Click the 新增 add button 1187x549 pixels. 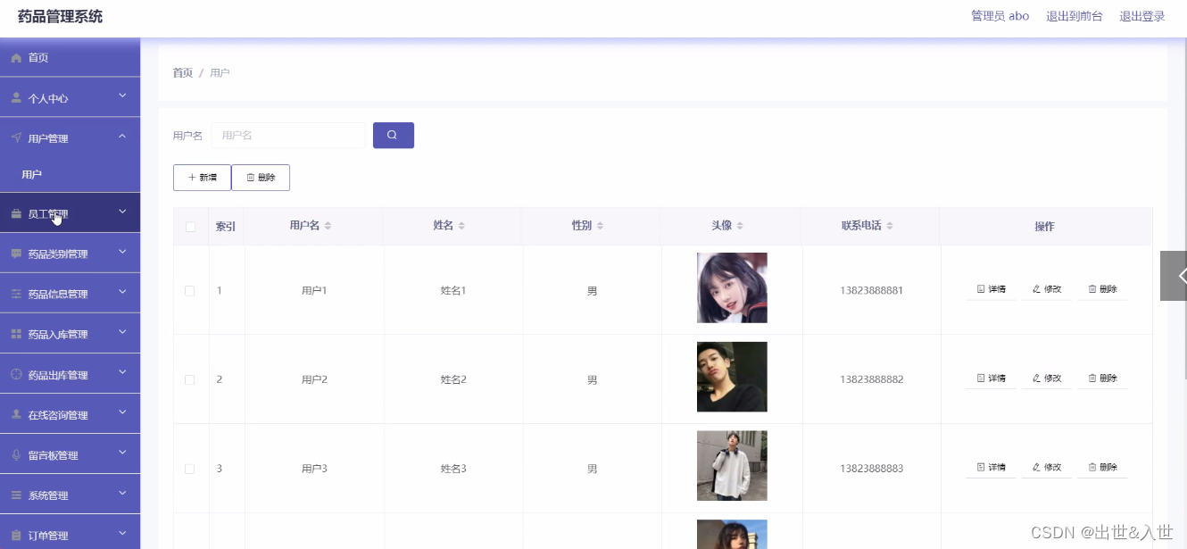click(x=202, y=178)
